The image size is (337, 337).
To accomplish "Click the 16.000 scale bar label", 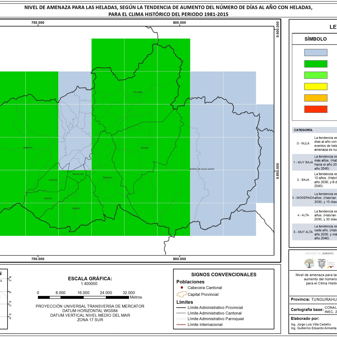I will pos(83,293).
